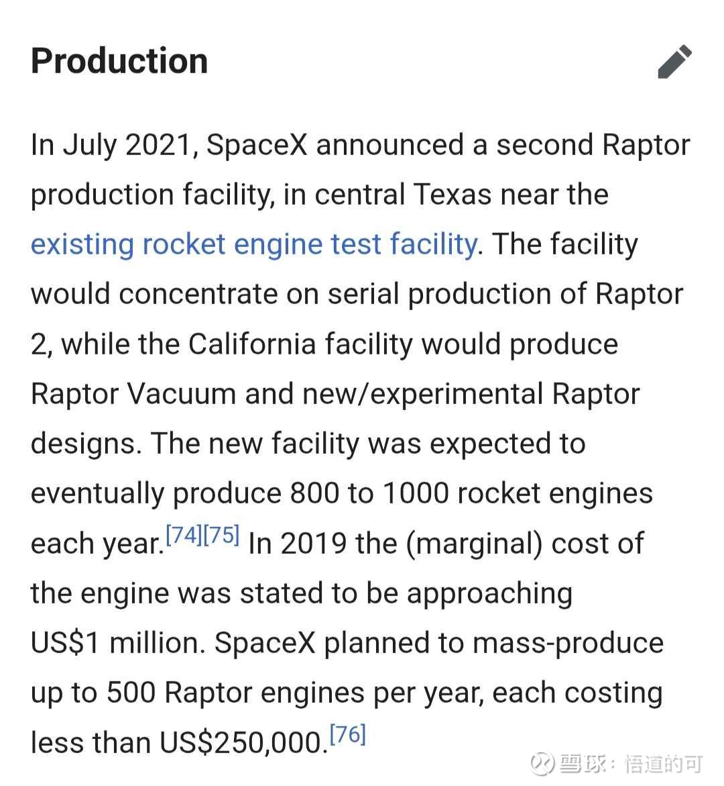Open citation reference [75]
Image resolution: width=724 pixels, height=786 pixels.
click(221, 536)
